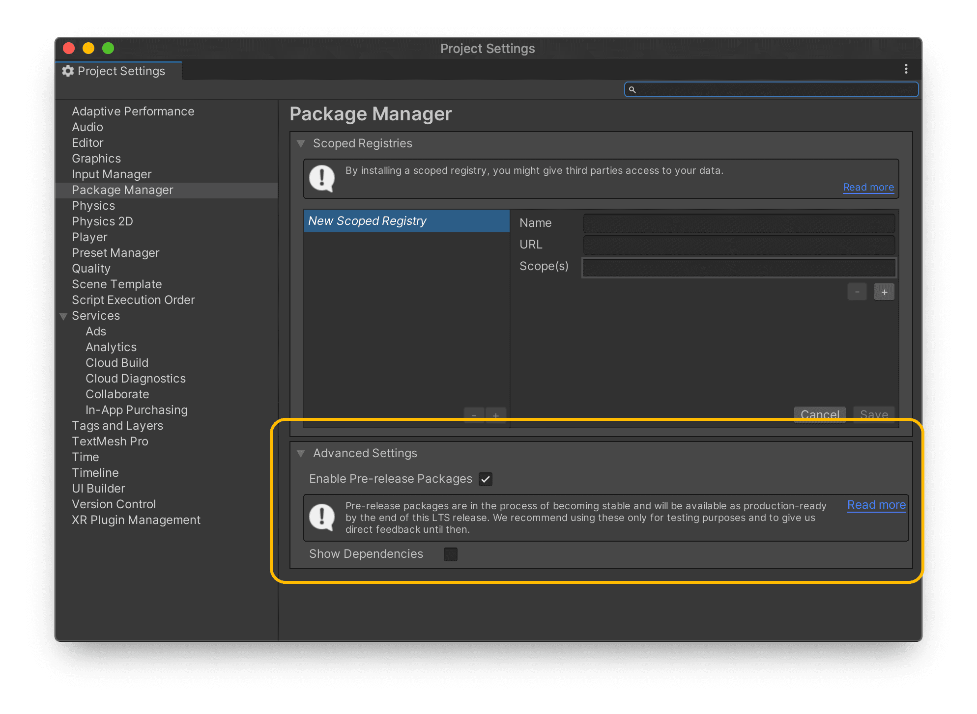Screen dimensions: 977x714
Task: Disable Enable Pre-release Packages
Action: [486, 479]
